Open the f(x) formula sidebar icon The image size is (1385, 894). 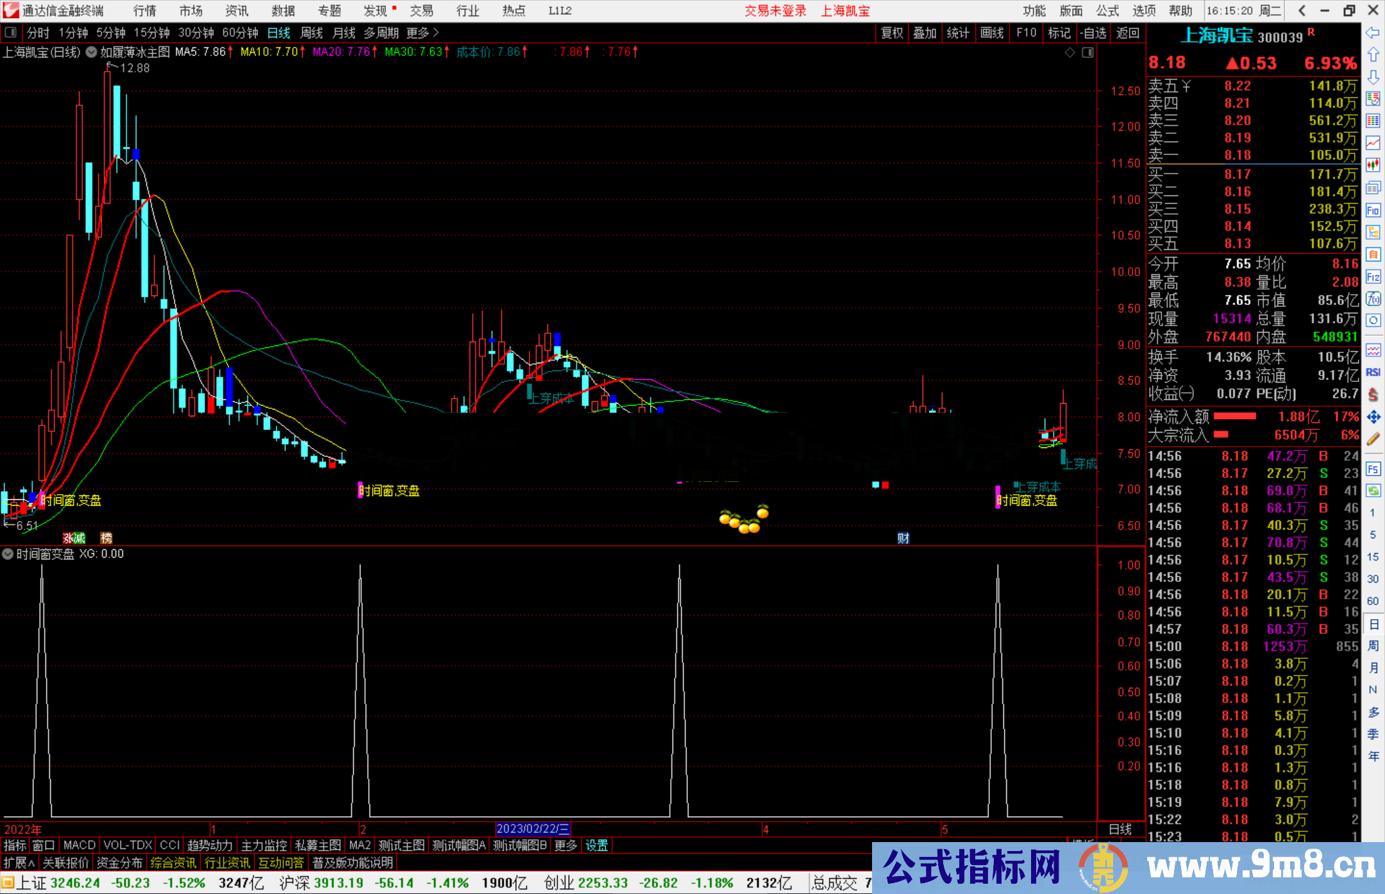(1373, 299)
